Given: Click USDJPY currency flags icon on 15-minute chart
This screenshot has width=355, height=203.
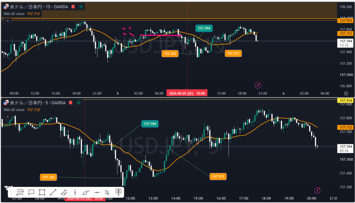Looking at the screenshot, I should click(6, 7).
